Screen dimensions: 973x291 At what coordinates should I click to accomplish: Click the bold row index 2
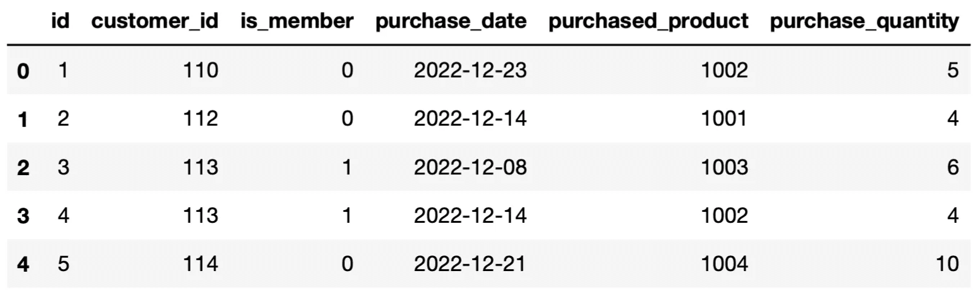point(23,167)
